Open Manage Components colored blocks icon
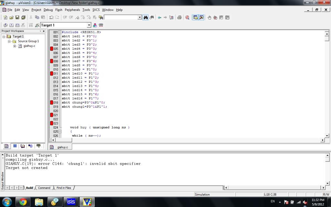Viewport: 331px width, 207px height. pos(95,25)
